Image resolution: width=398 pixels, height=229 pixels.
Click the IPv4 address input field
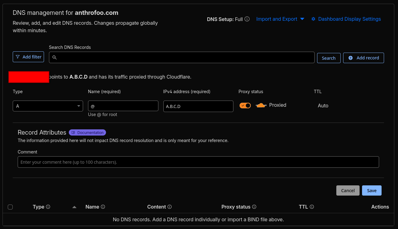point(198,106)
